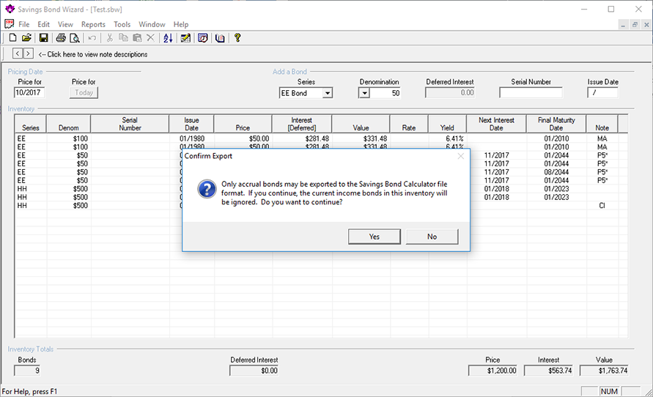The image size is (653, 397).
Task: Open the Reports menu
Action: coord(93,24)
